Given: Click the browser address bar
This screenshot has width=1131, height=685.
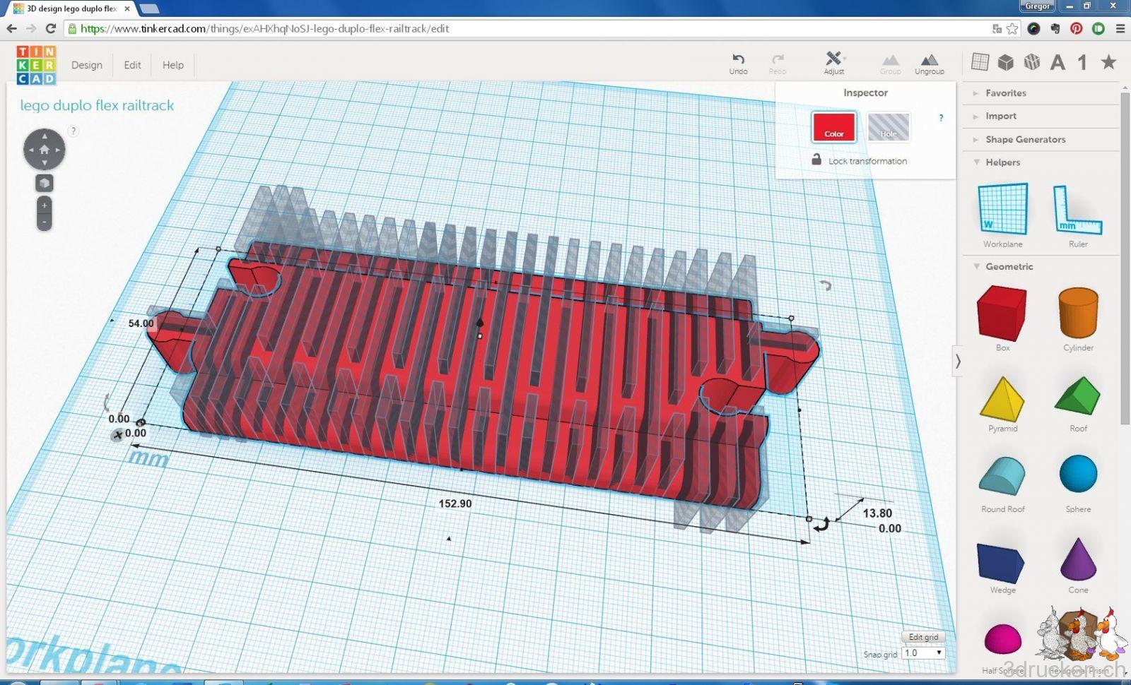Looking at the screenshot, I should (x=495, y=29).
